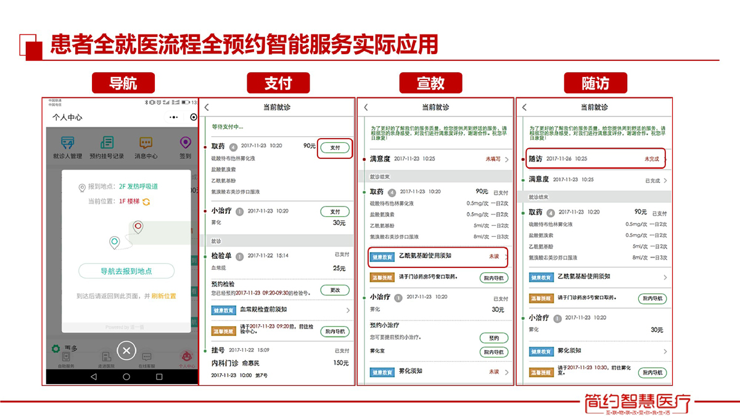
Task: Click 检验单 heading in 支付 screen
Action: (221, 256)
